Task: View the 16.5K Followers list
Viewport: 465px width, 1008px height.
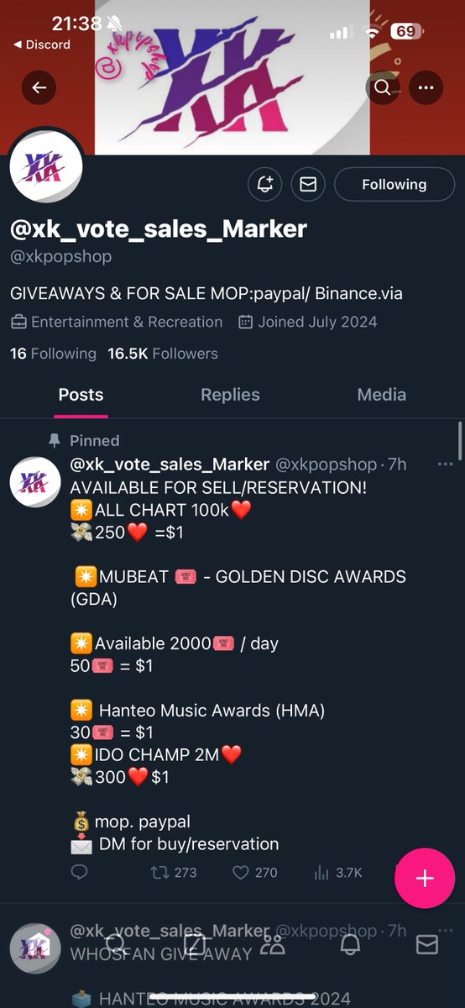Action: click(x=163, y=354)
